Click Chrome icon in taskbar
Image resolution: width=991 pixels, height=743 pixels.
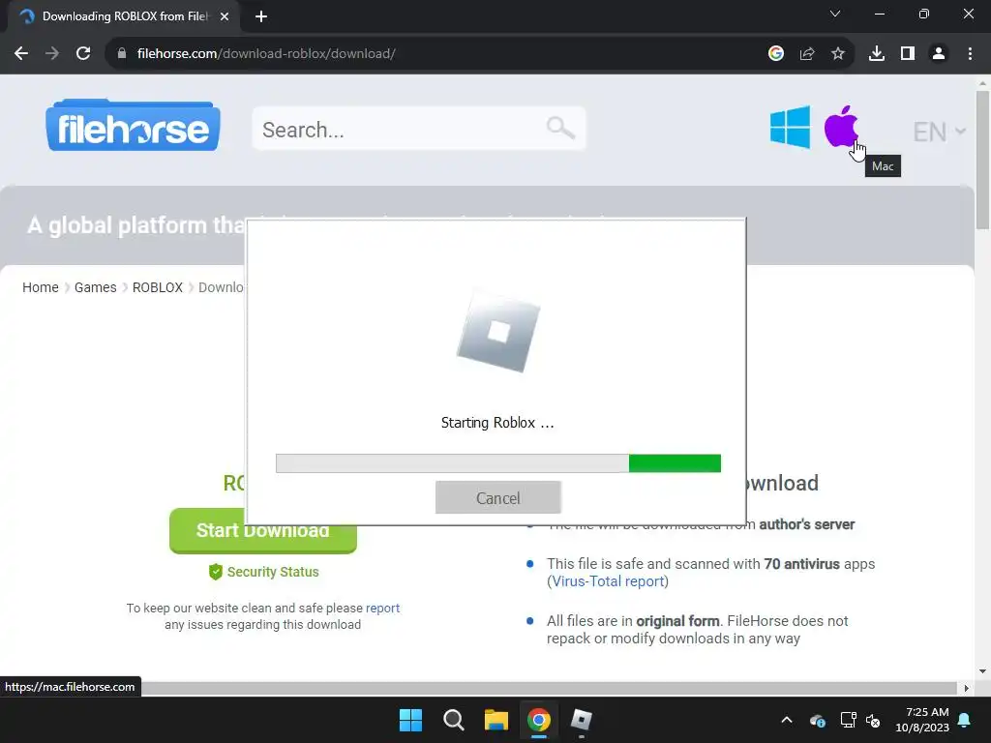[x=538, y=720]
